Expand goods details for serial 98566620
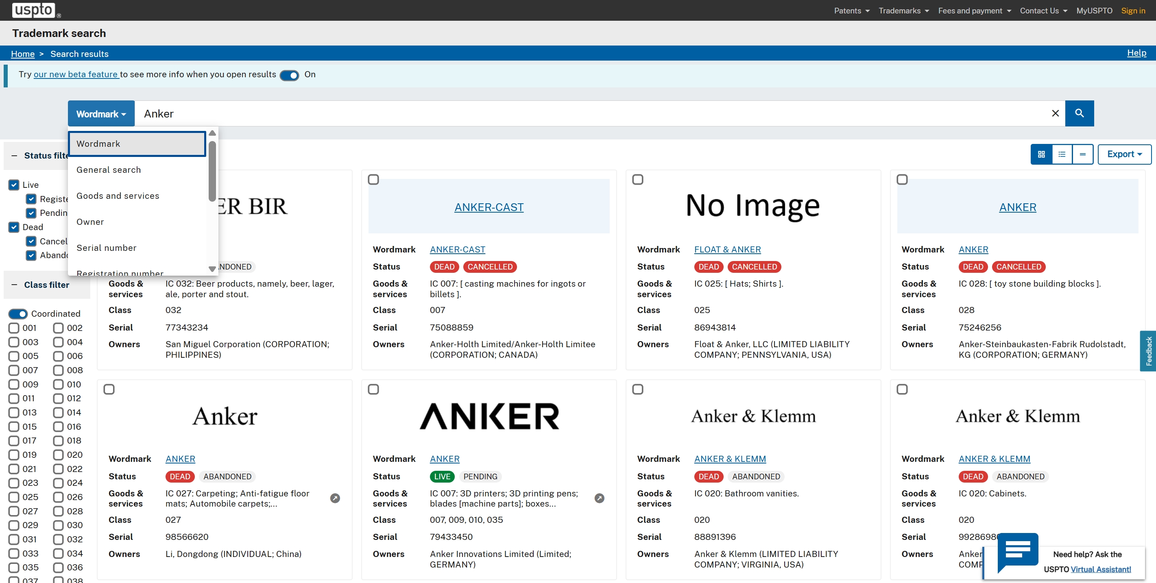 pyautogui.click(x=335, y=498)
